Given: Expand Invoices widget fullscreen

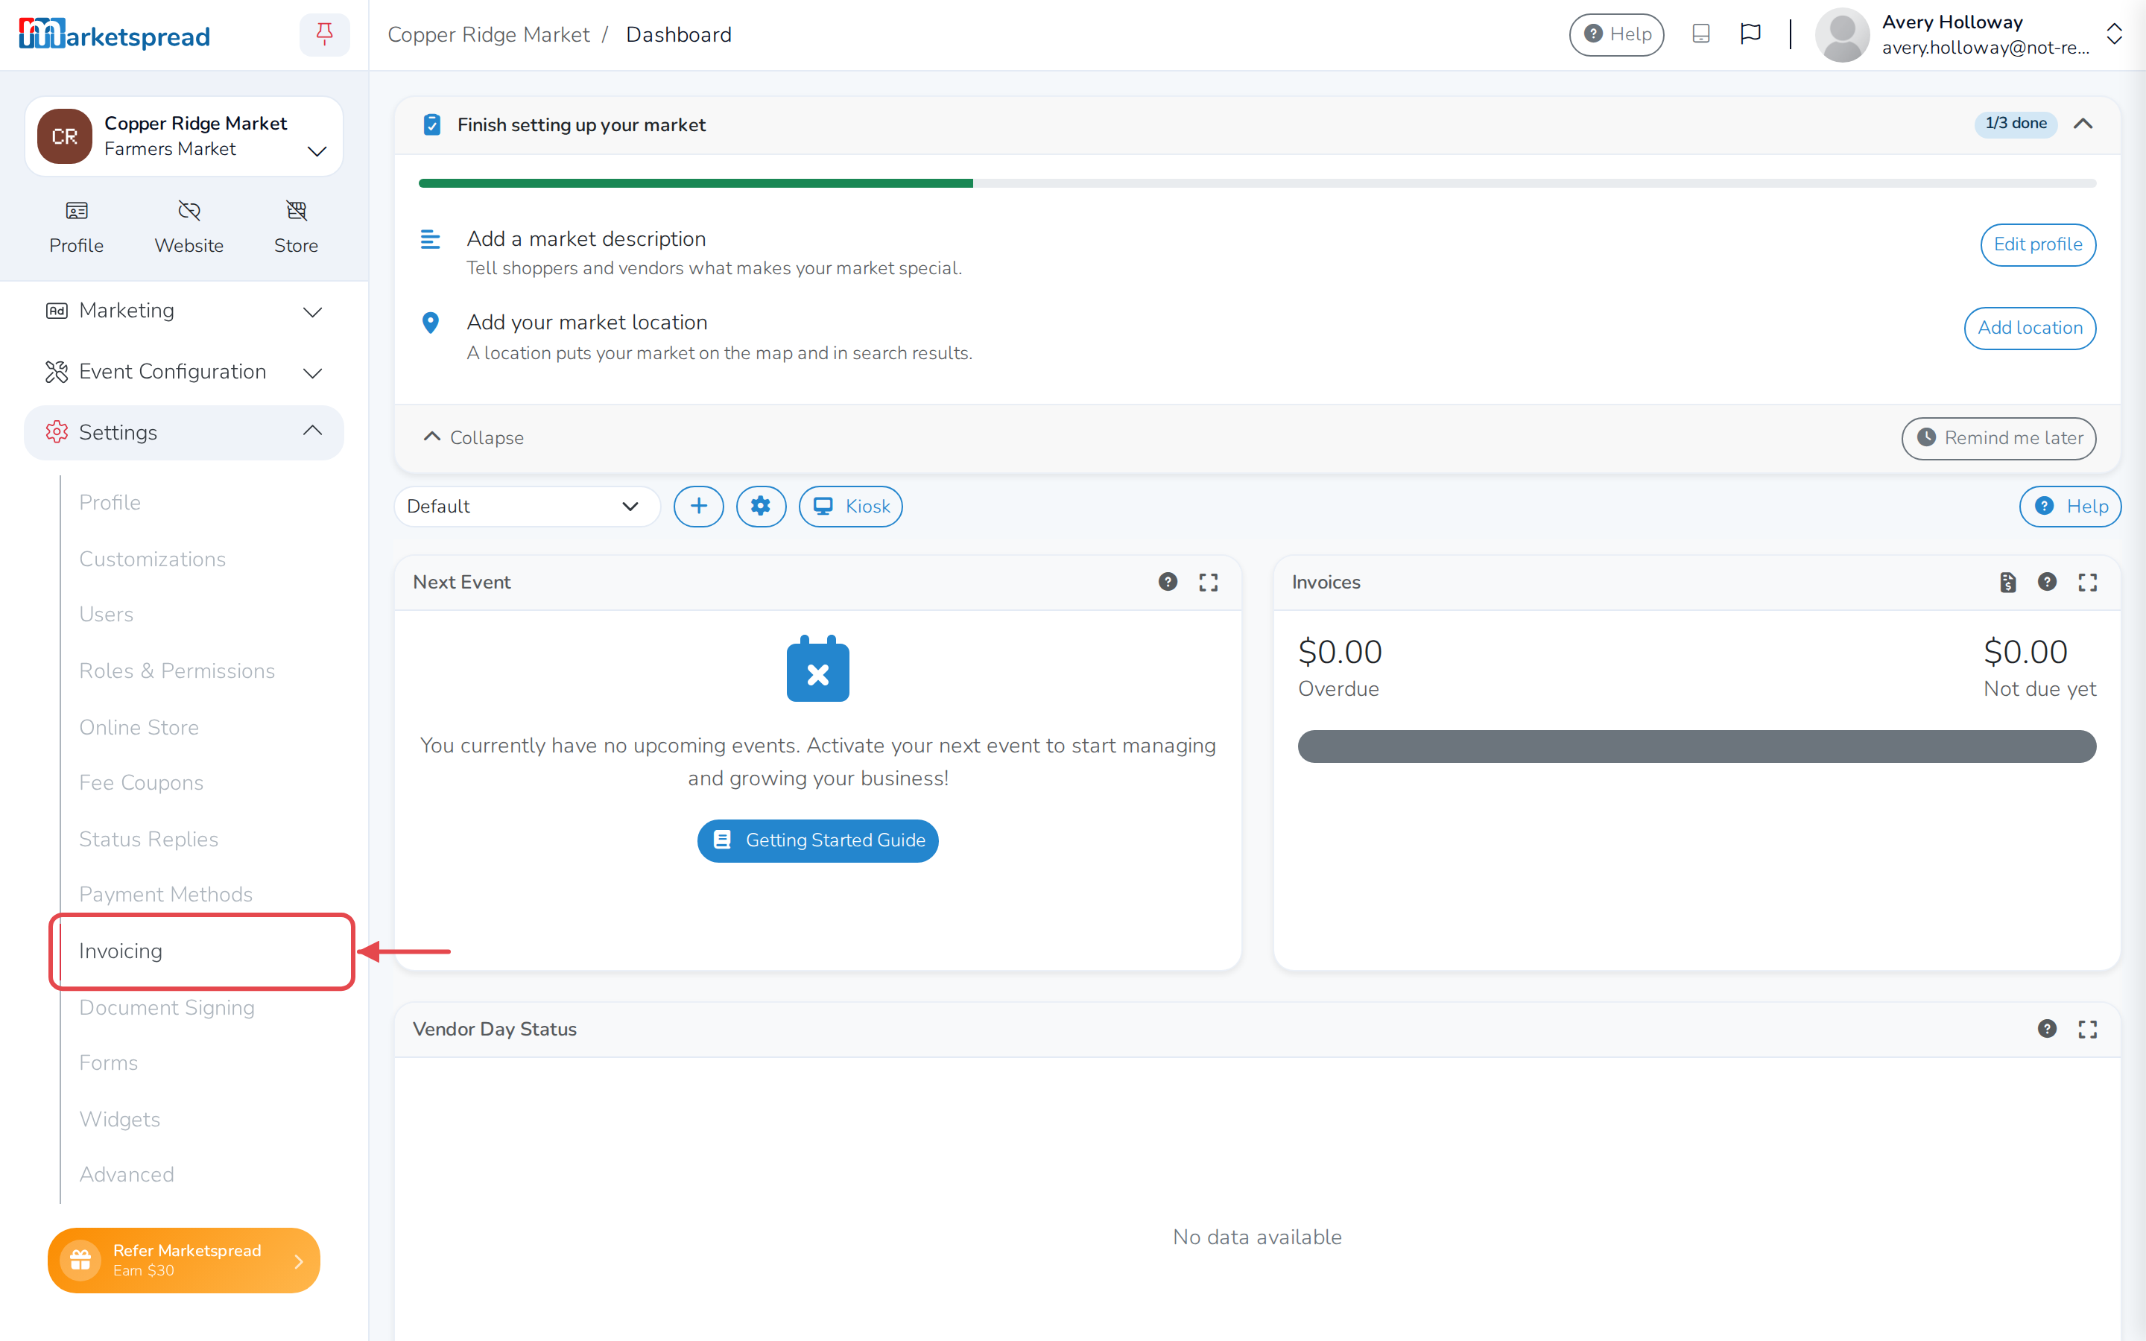Looking at the screenshot, I should [2087, 582].
